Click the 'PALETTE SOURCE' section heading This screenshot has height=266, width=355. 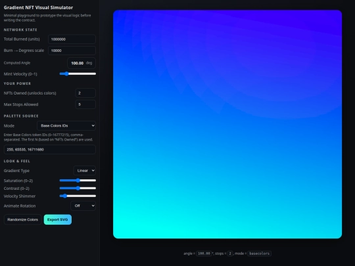point(21,116)
